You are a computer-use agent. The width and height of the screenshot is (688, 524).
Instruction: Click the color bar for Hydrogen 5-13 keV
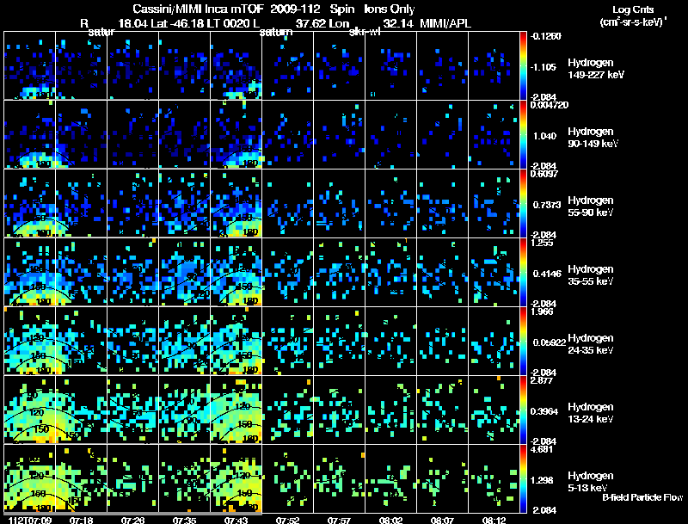click(524, 478)
